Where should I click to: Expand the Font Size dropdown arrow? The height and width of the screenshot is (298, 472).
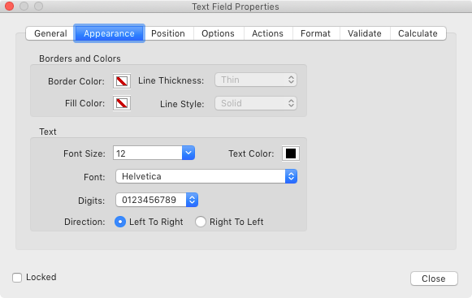188,153
